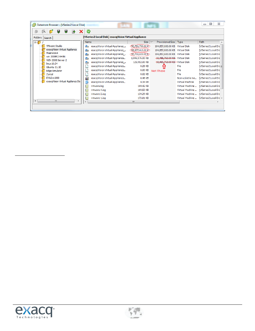Click the first greyed-out toolbar icon
Image resolution: width=255 pixels, height=331 pixels.
(36, 31)
